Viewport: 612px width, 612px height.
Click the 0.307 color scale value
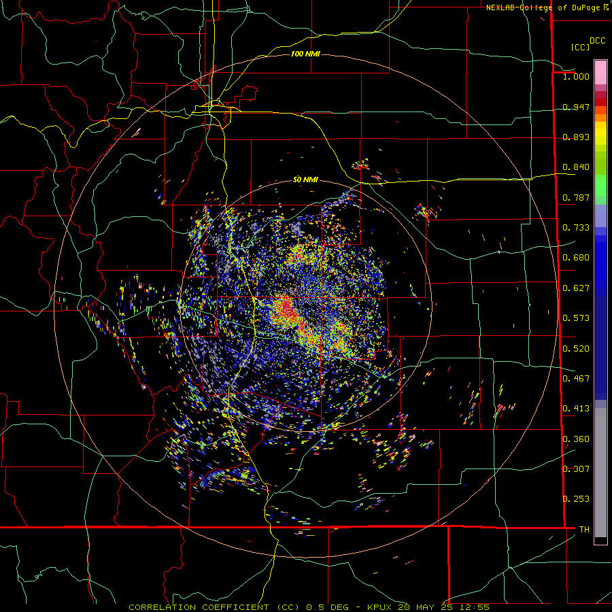(x=576, y=469)
